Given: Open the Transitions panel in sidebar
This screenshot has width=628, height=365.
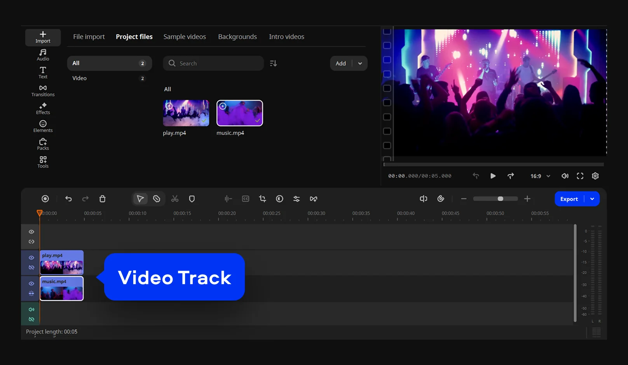Looking at the screenshot, I should coord(43,90).
